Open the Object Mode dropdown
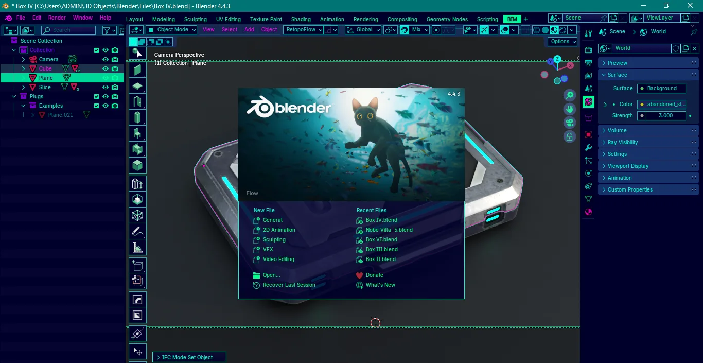Viewport: 703px width, 363px height. click(x=172, y=30)
